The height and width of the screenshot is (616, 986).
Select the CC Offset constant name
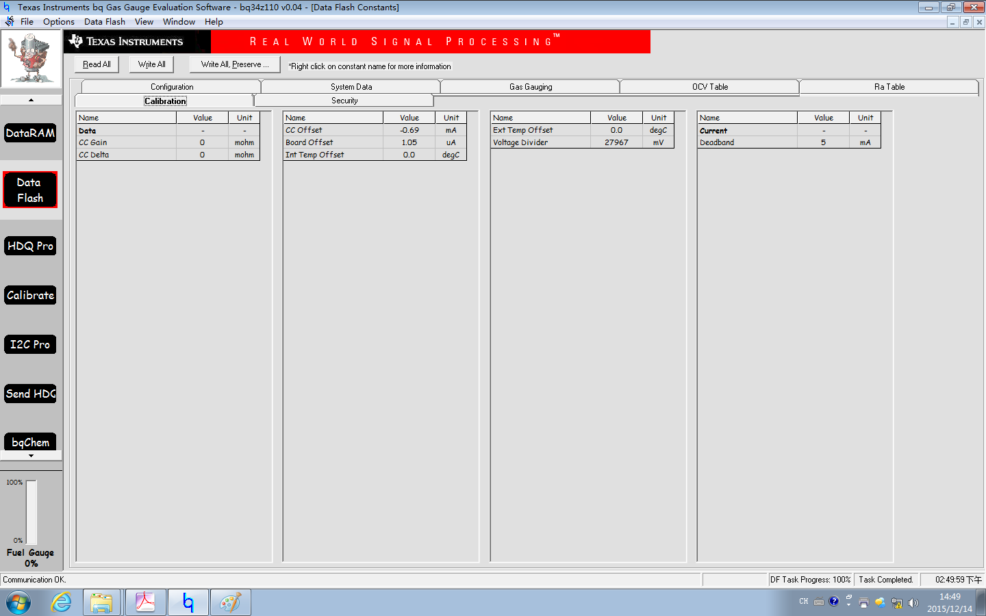[x=303, y=130]
